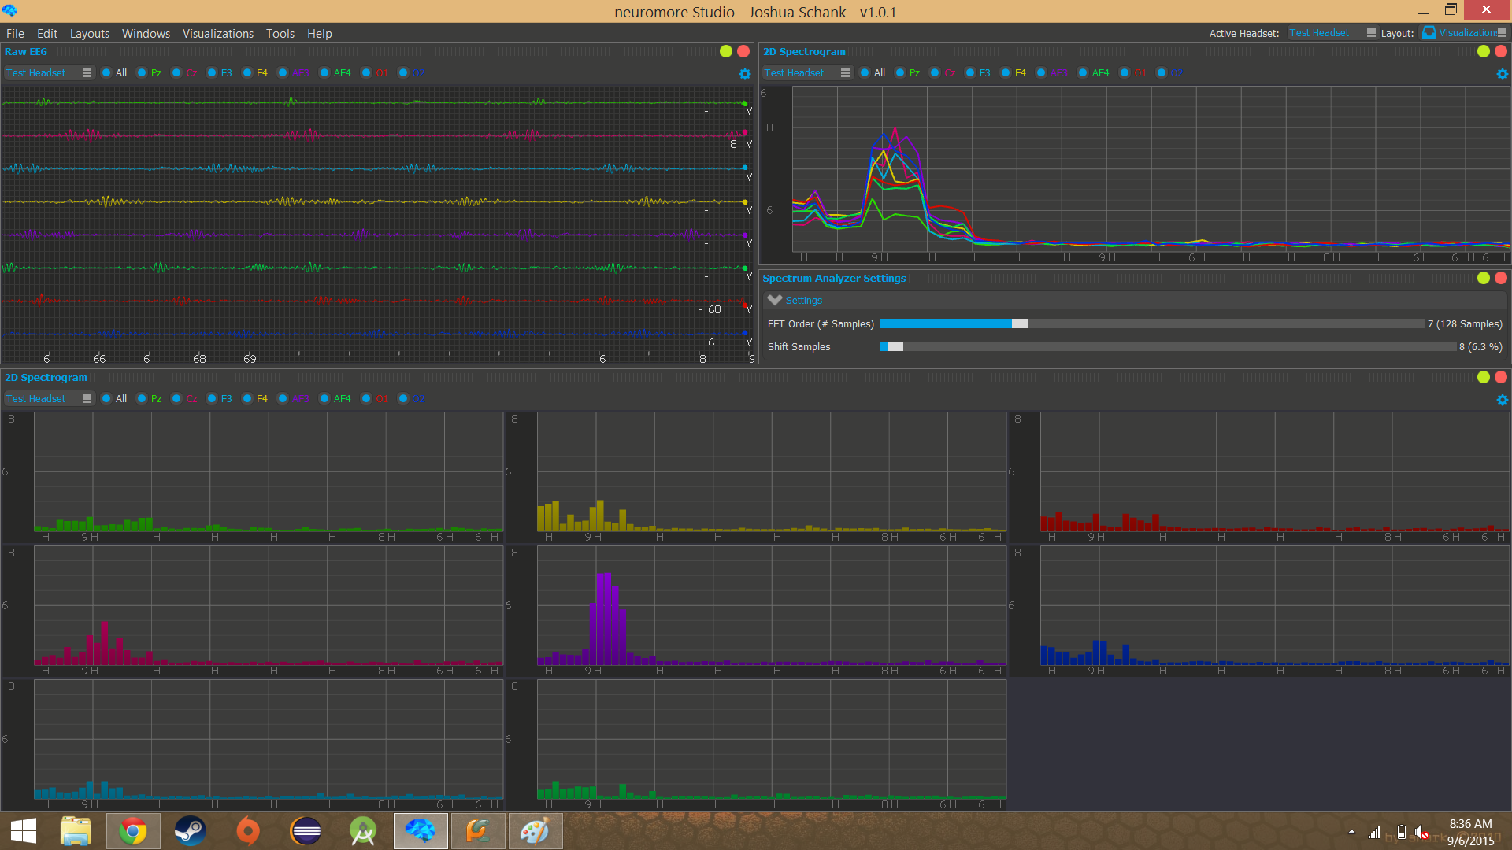1512x850 pixels.
Task: Open Test Headset dropdown in Raw EEG panel
Action: tap(49, 73)
